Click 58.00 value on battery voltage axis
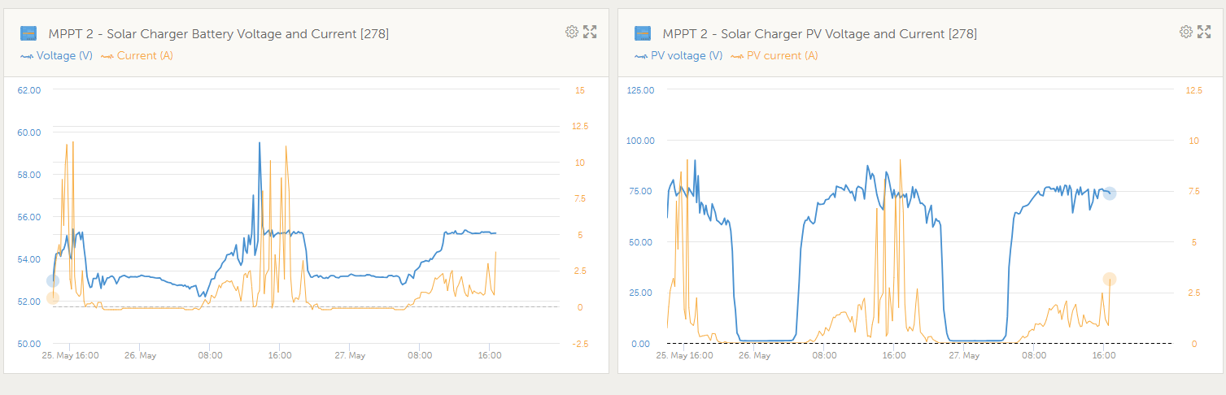 point(29,175)
